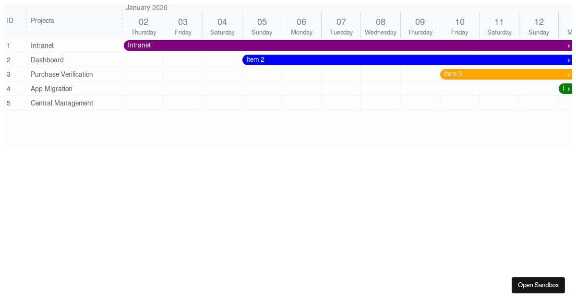Viewport: 576px width, 302px height.
Task: Select the App Migration project row
Action: click(51, 89)
